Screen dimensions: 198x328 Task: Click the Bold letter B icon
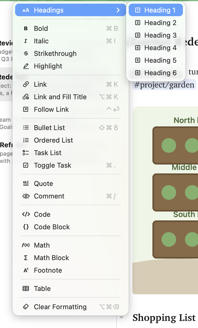click(x=26, y=28)
